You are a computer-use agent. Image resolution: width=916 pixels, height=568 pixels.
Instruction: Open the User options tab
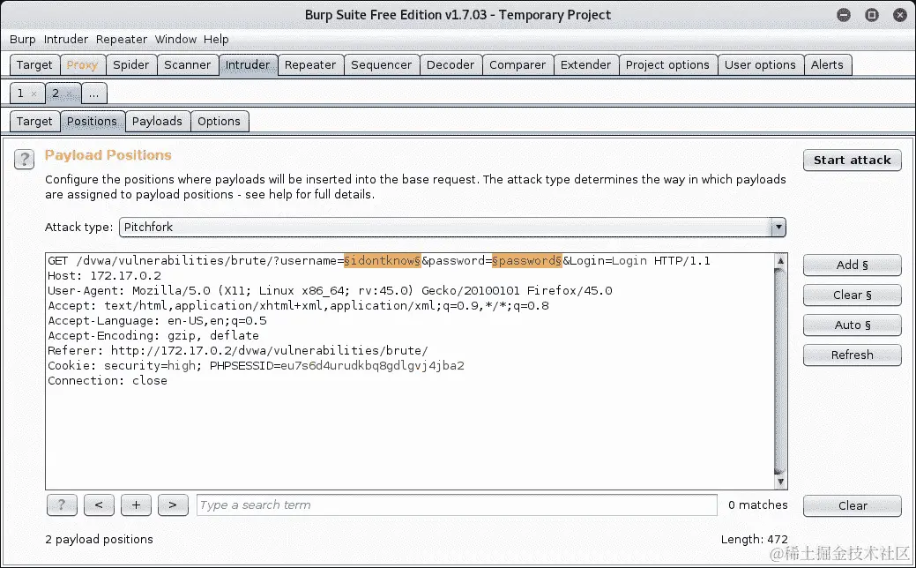pos(760,65)
